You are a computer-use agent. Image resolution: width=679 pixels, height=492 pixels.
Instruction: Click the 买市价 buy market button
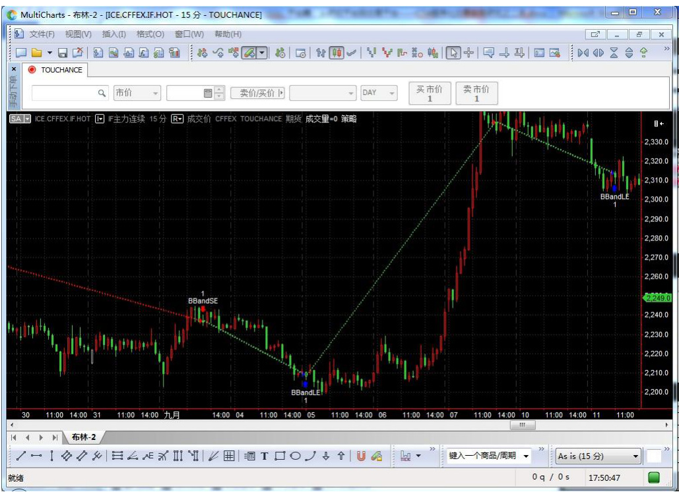430,94
